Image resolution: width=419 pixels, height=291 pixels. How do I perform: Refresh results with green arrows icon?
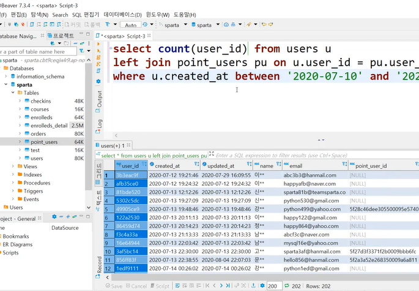click(287, 285)
